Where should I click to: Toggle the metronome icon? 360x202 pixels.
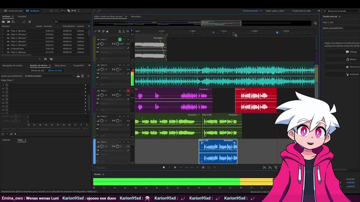coord(120,31)
